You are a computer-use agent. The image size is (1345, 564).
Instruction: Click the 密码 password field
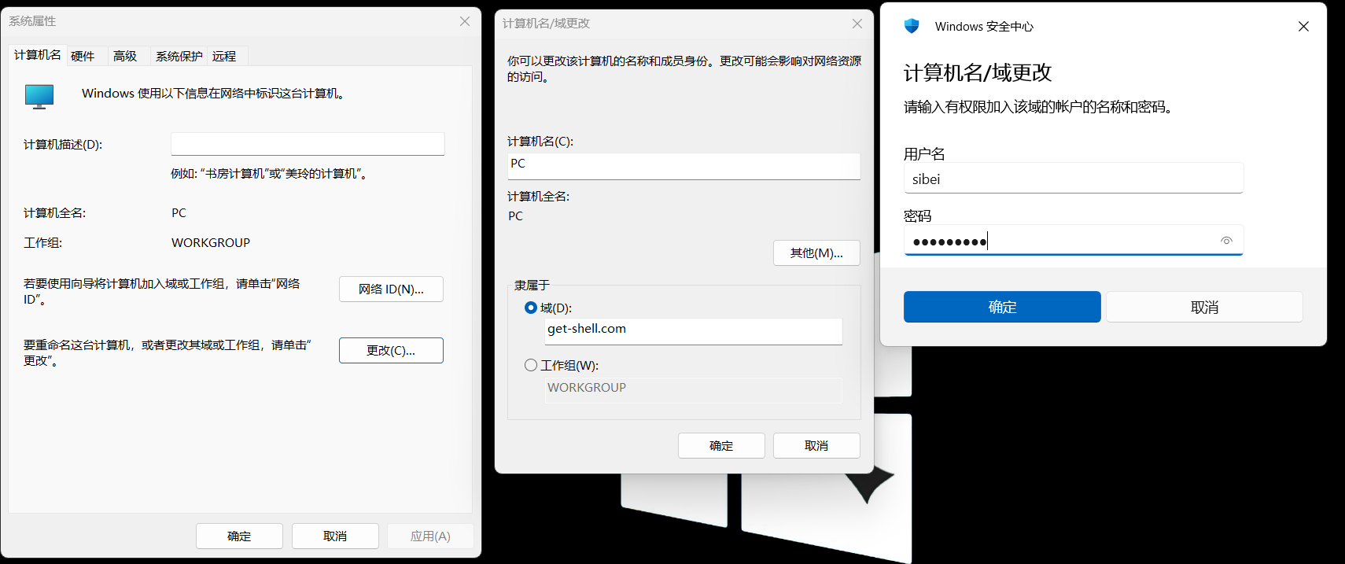click(x=1074, y=240)
